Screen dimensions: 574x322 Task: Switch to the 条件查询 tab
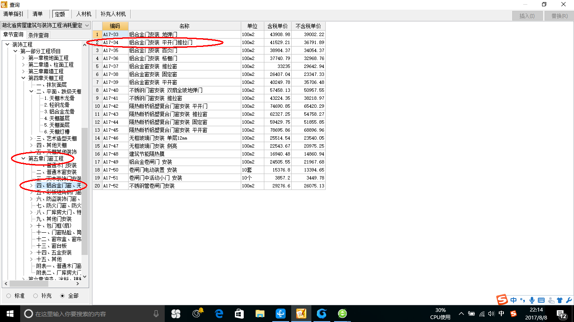pyautogui.click(x=38, y=35)
